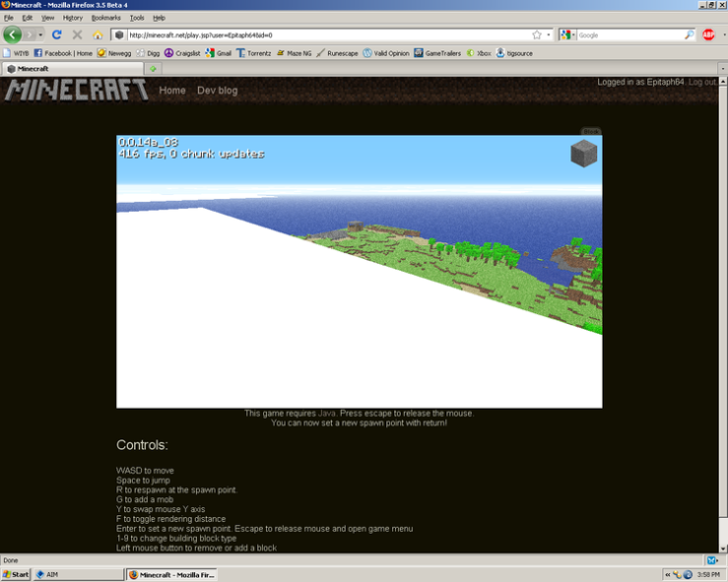Open the GameTrailers bookmark
This screenshot has width=728, height=582.
(437, 53)
